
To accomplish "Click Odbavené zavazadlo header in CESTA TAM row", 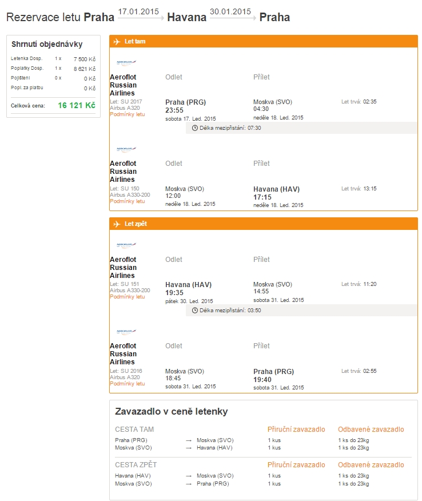I will pyautogui.click(x=371, y=430).
